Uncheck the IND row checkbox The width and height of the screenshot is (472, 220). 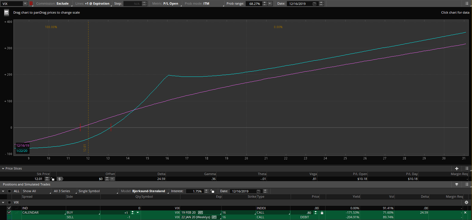(9, 208)
